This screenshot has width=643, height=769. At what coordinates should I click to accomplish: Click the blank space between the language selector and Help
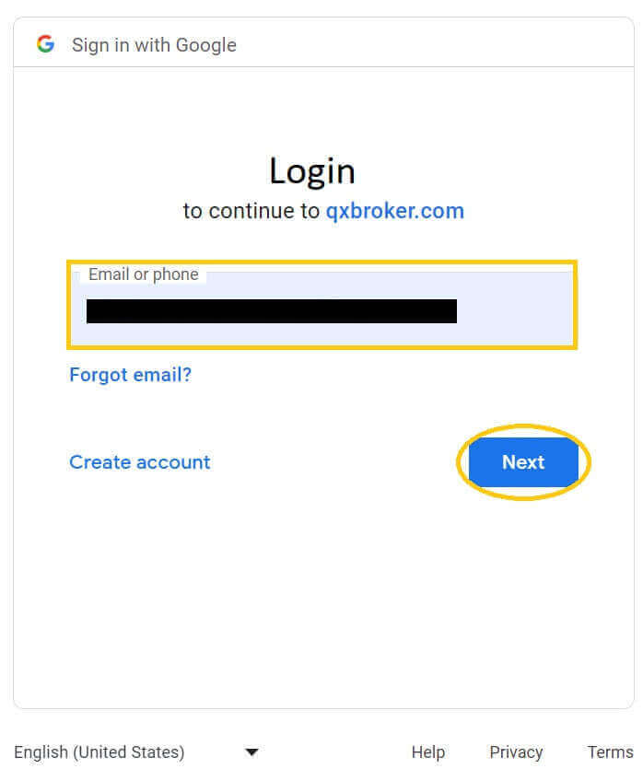coord(335,752)
